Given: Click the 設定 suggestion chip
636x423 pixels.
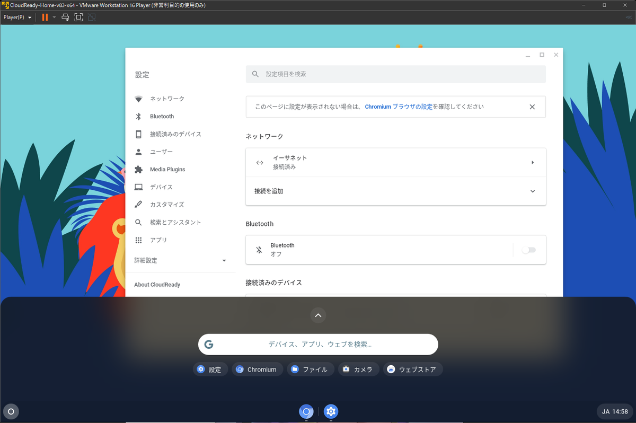Looking at the screenshot, I should click(210, 369).
